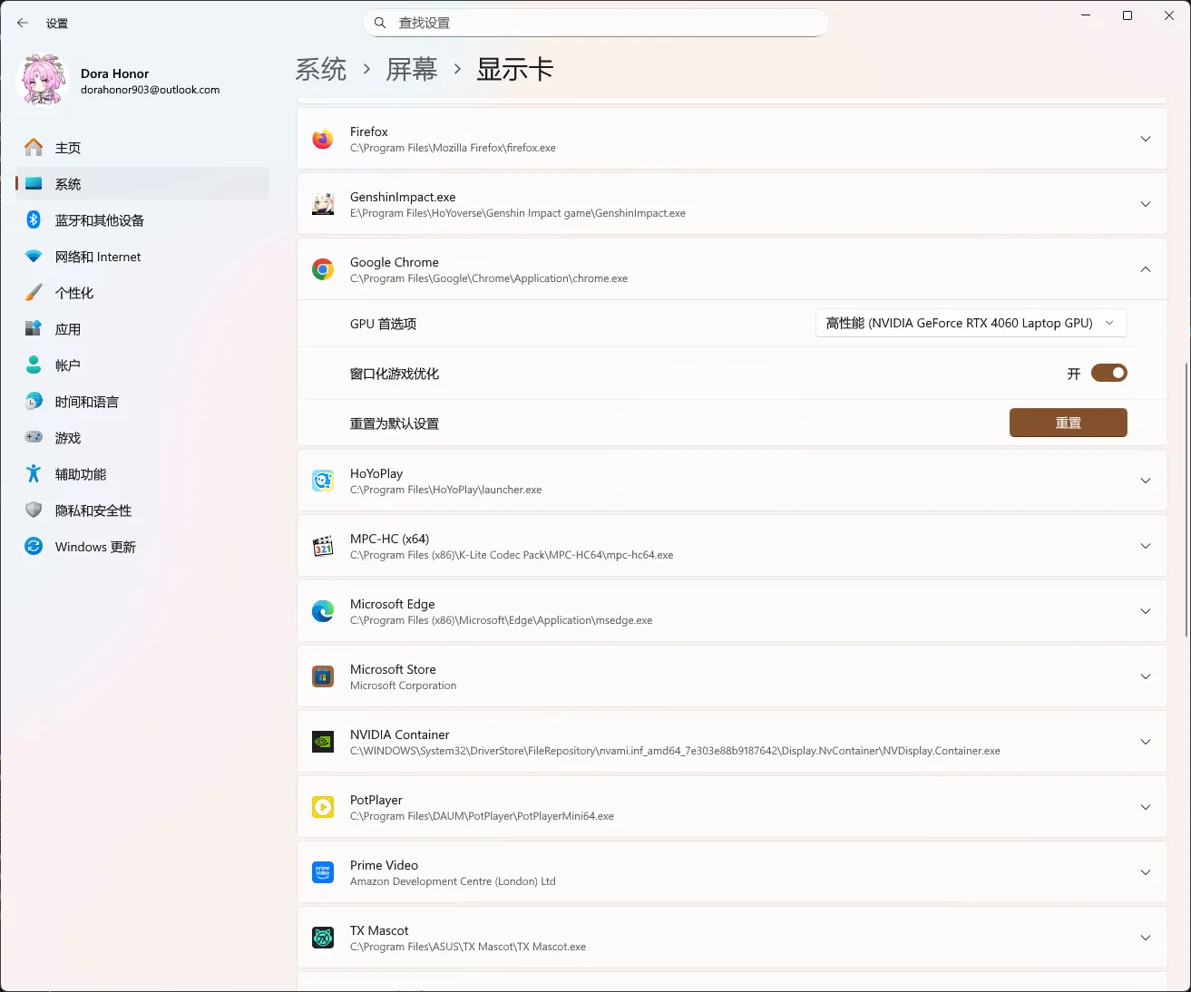Screen dimensions: 1191x992
Task: Click the clock globe icon beside 时间和语言
Action: tap(34, 401)
